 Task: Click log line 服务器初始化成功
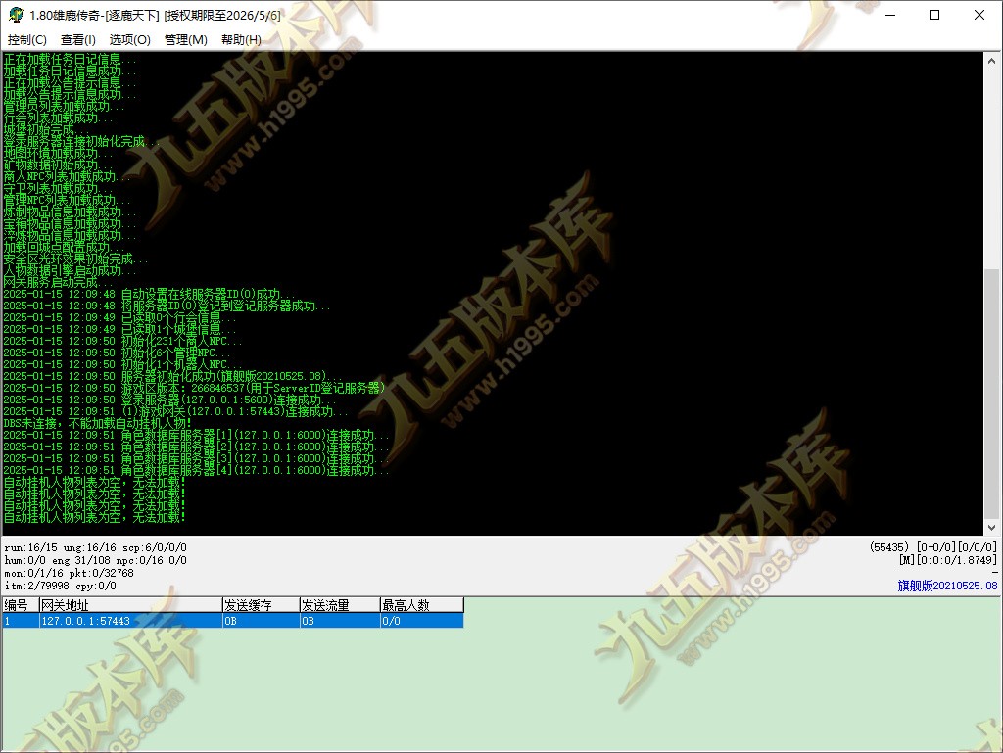(172, 376)
